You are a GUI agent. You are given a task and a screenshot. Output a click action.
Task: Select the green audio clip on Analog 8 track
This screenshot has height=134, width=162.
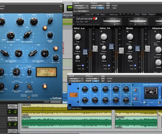click(67, 122)
